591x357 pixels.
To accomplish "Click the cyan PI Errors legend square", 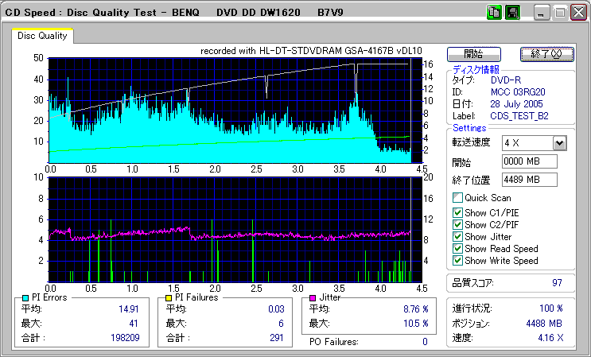I will (x=26, y=297).
